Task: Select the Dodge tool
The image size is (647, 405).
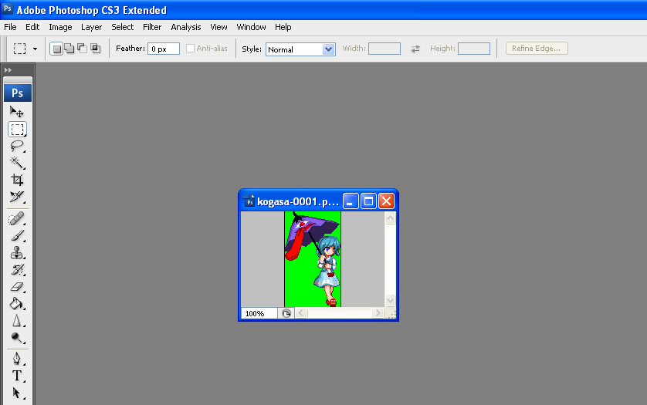Action: [x=17, y=337]
